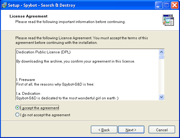Click 'Spybot-S&D is dedicated' line

(67, 98)
